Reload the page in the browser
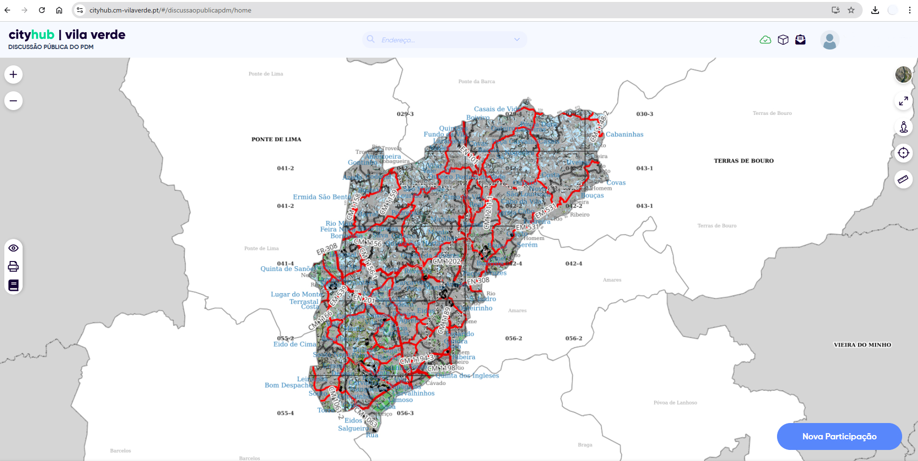This screenshot has height=461, width=918. click(x=42, y=10)
